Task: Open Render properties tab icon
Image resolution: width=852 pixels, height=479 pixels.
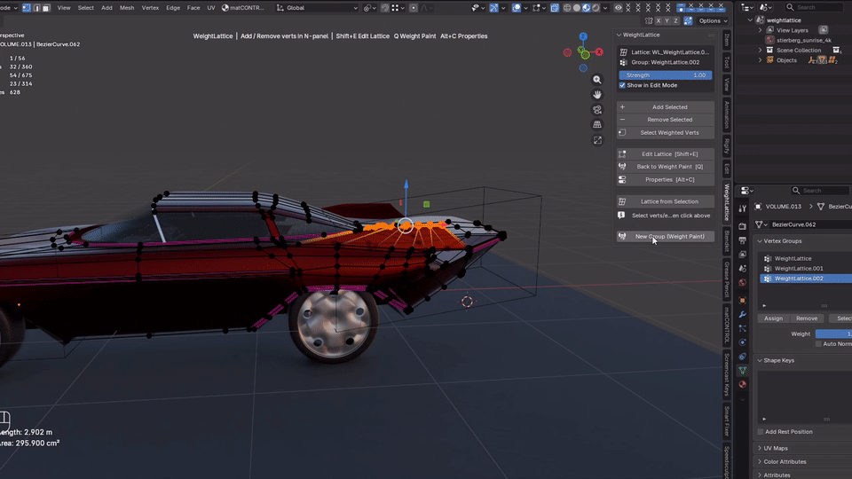Action: [743, 226]
